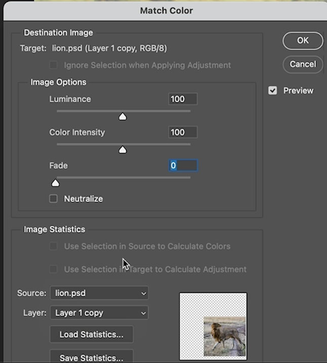
Task: Click the Fade value input field
Action: [183, 166]
